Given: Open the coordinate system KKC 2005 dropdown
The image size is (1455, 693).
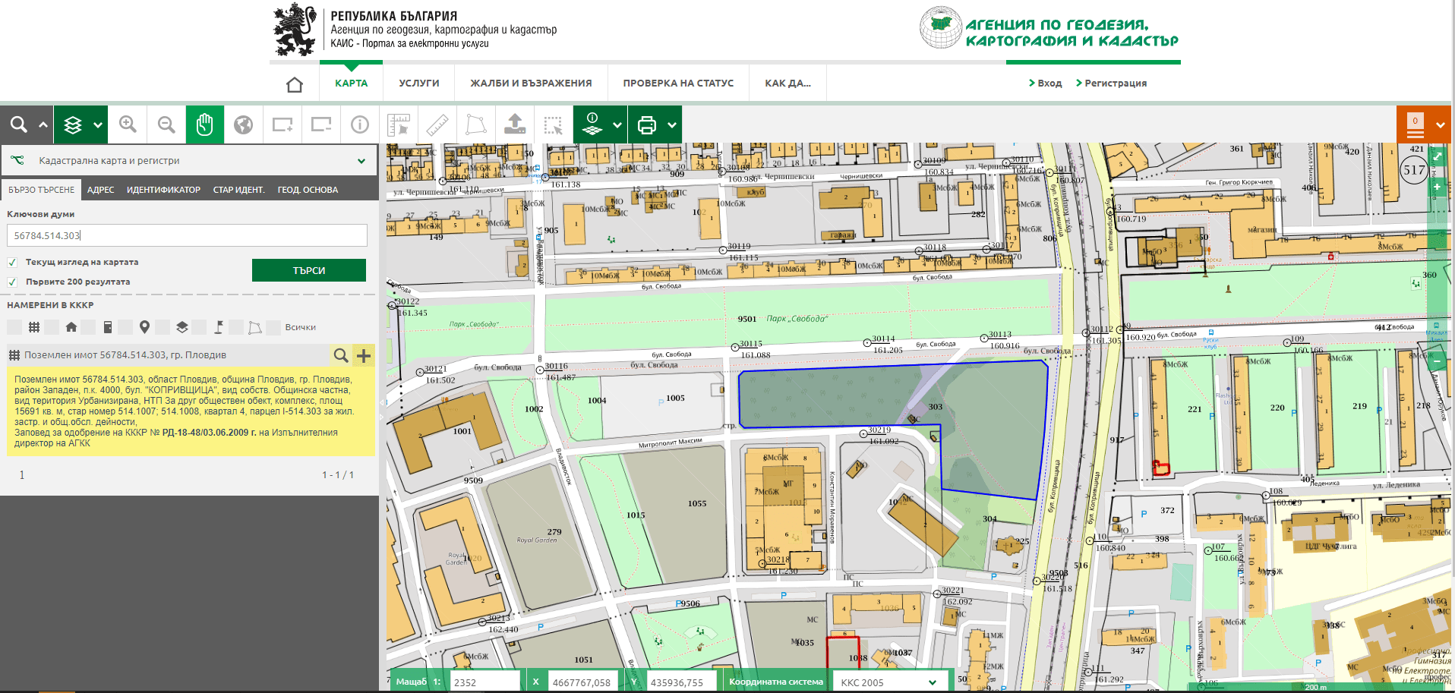Looking at the screenshot, I should (x=888, y=682).
